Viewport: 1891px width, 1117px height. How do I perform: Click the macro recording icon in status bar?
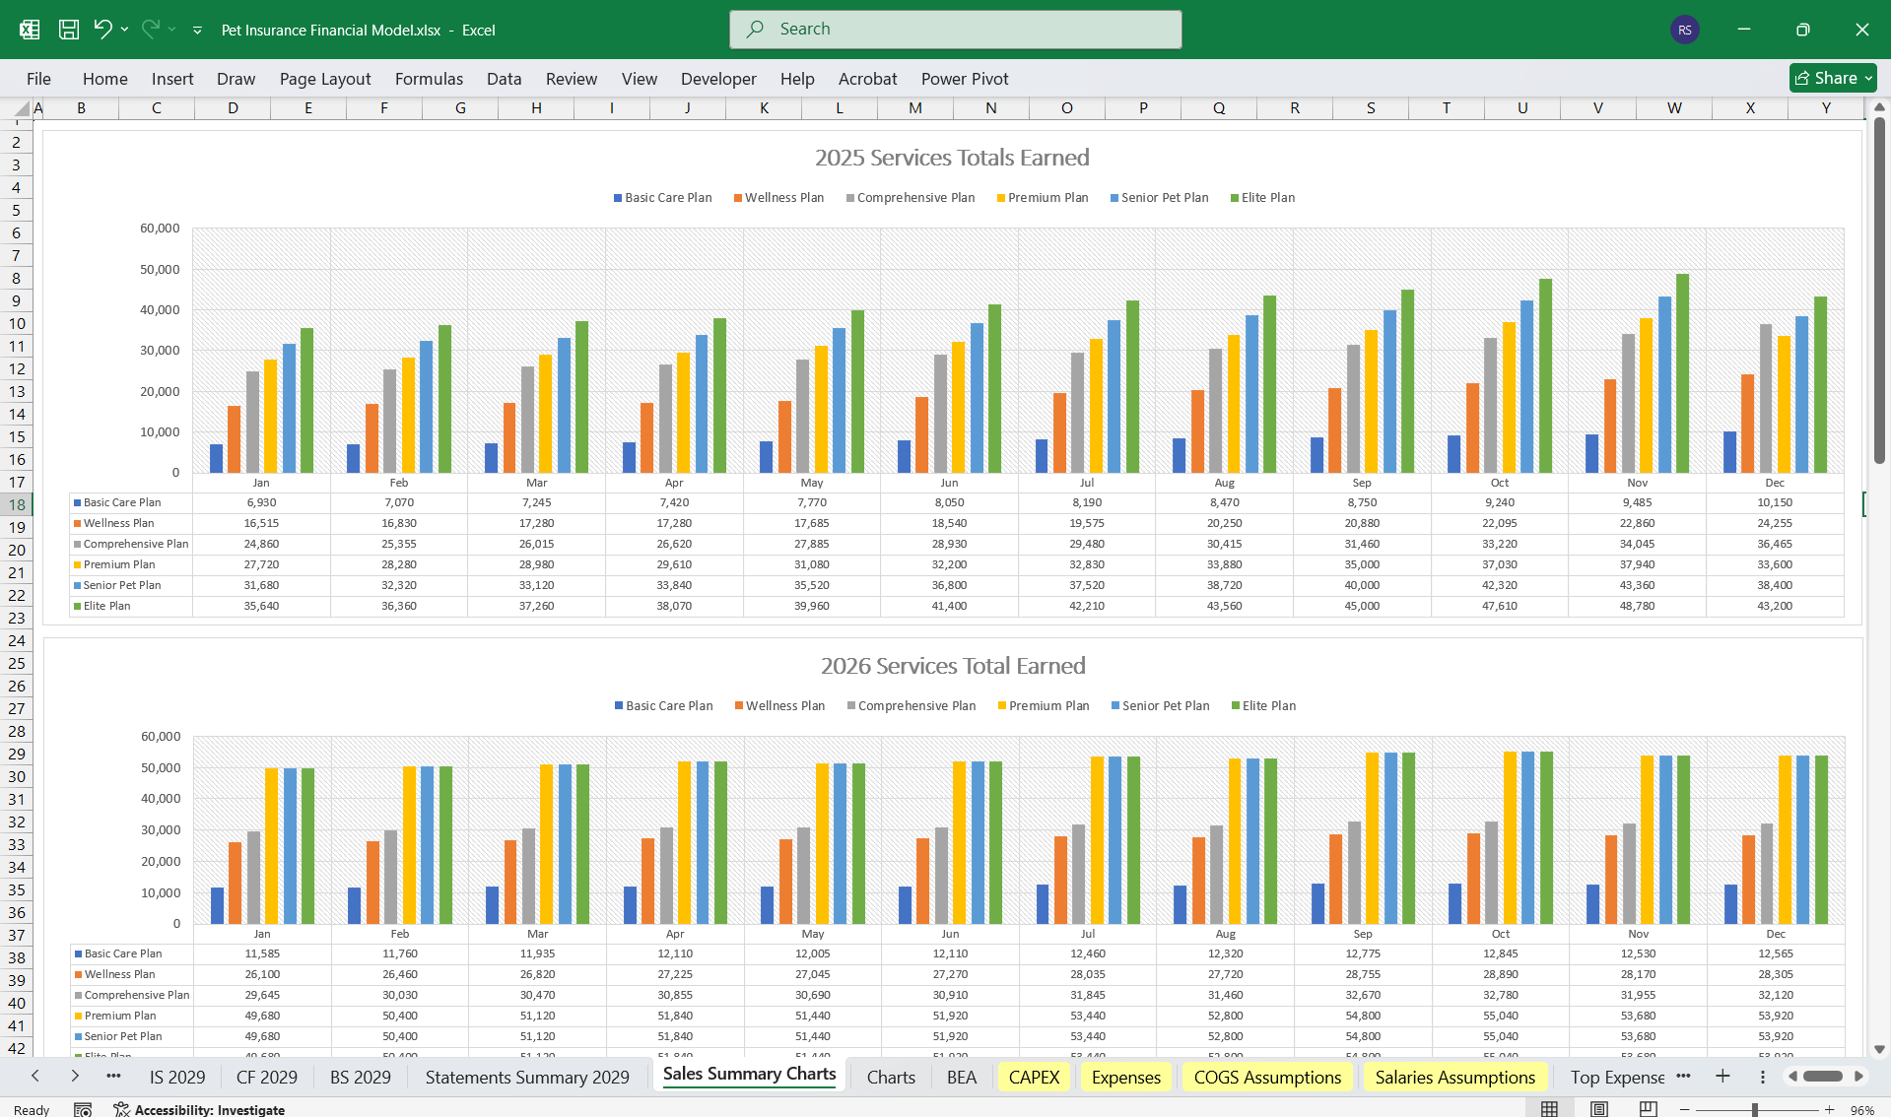click(85, 1109)
